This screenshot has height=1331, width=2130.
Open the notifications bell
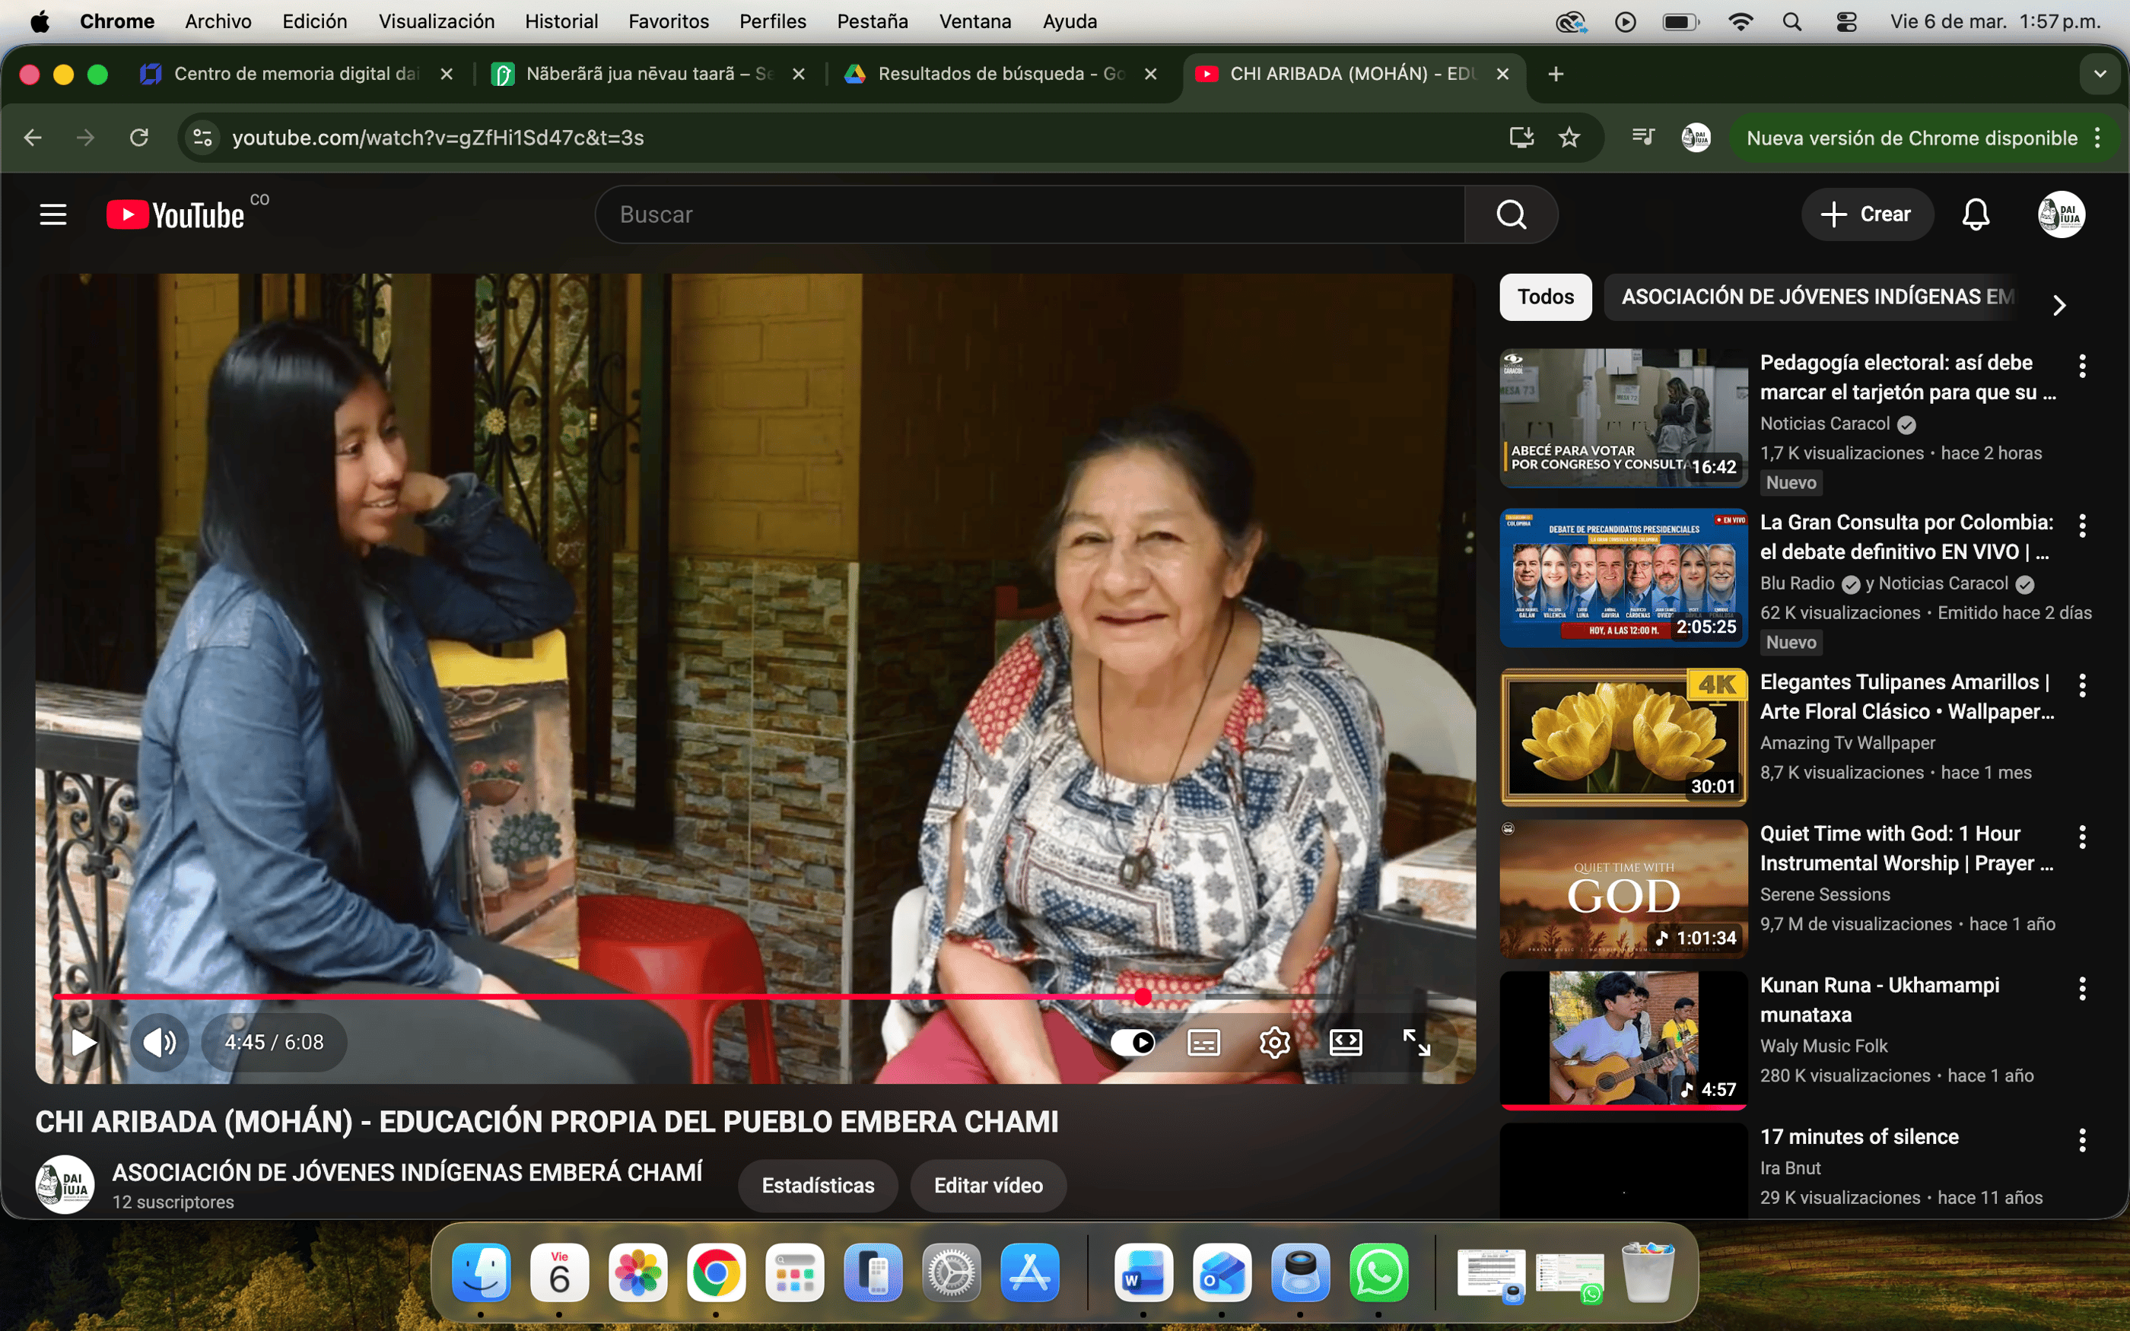tap(1975, 214)
